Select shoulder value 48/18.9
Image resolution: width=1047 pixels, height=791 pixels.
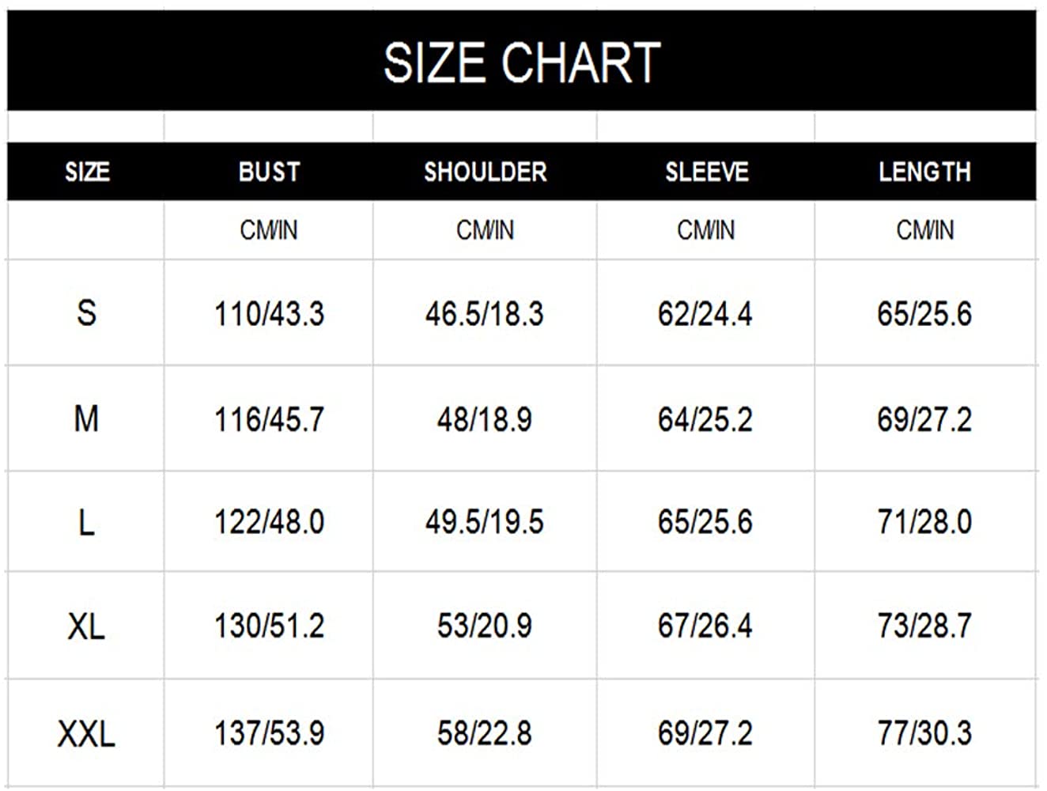485,419
